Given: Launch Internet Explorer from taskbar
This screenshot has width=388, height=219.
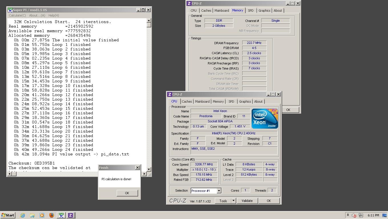Looking at the screenshot, I should (x=23, y=215).
